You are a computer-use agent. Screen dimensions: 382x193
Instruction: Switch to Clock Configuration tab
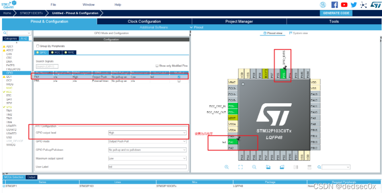[x=144, y=21]
